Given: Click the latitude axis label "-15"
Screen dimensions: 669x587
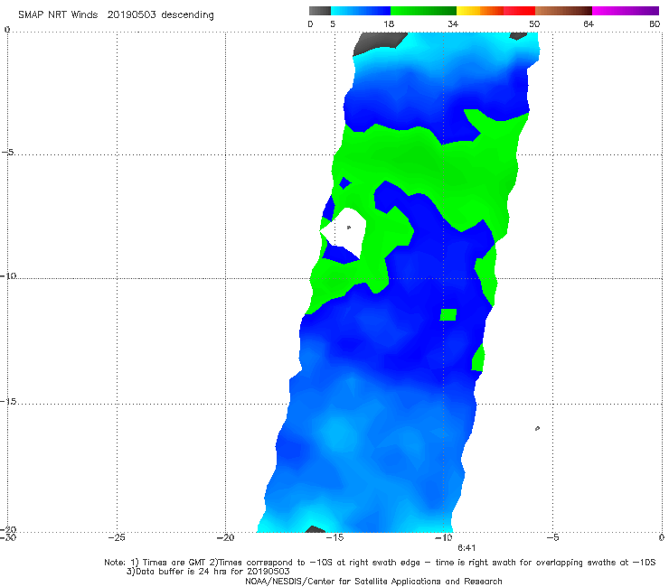Looking at the screenshot, I should pos(8,401).
